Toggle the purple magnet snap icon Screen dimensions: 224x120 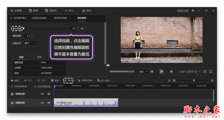[x=169, y=80]
